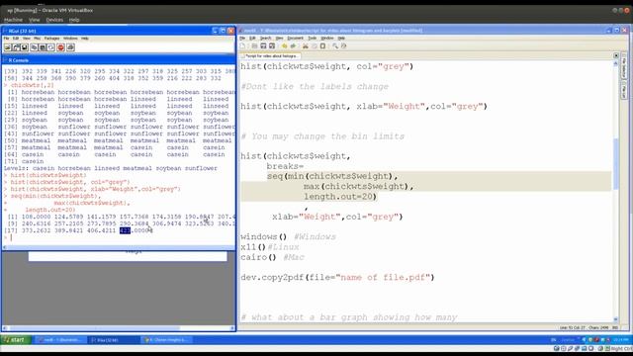The width and height of the screenshot is (633, 356).
Task: Open Help menu in RGui window
Action: point(85,39)
